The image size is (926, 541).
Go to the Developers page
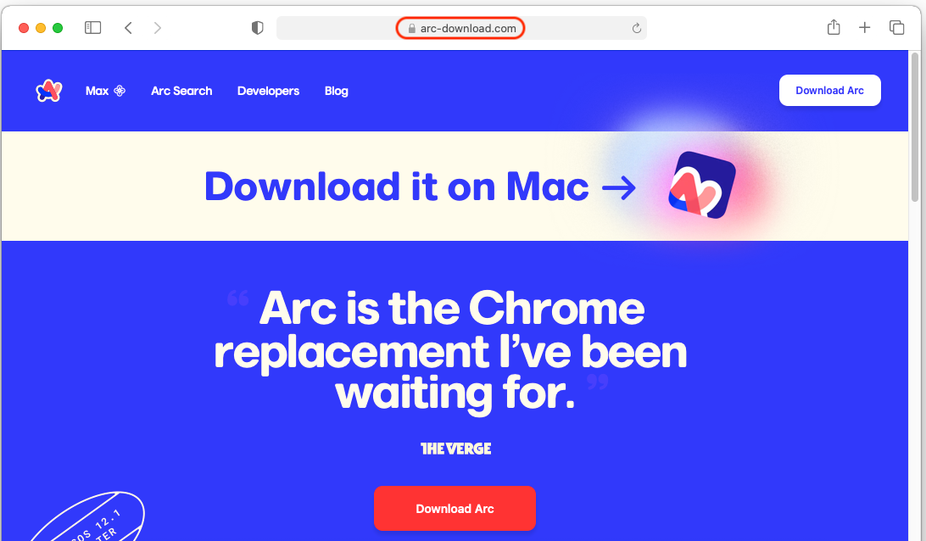coord(268,91)
